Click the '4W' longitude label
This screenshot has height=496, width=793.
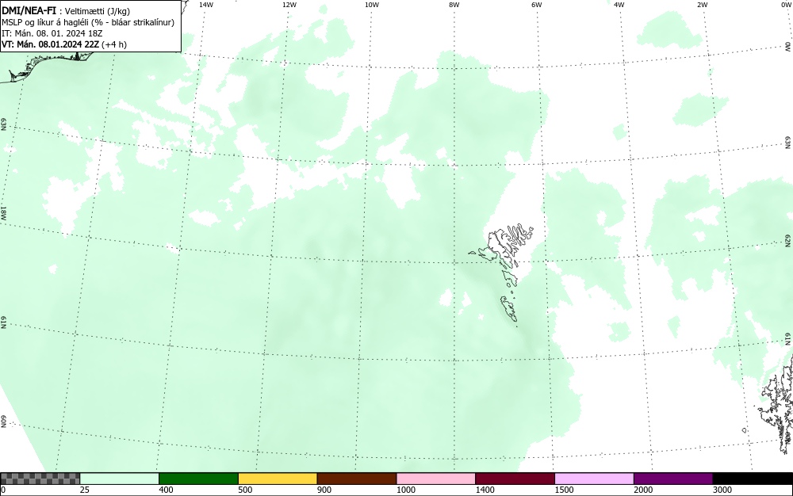(619, 5)
